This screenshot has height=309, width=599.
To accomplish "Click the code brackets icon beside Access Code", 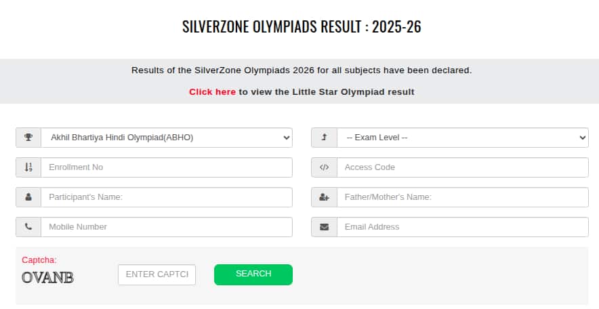I will point(324,167).
